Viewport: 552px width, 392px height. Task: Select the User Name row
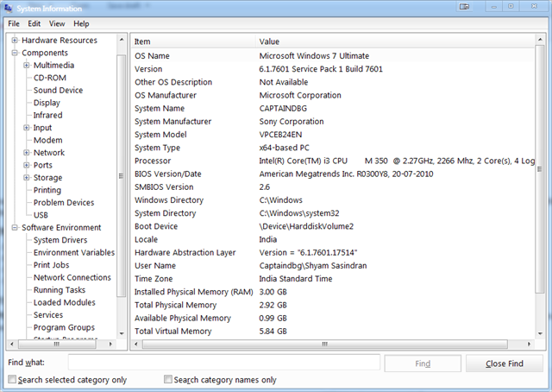(x=333, y=266)
